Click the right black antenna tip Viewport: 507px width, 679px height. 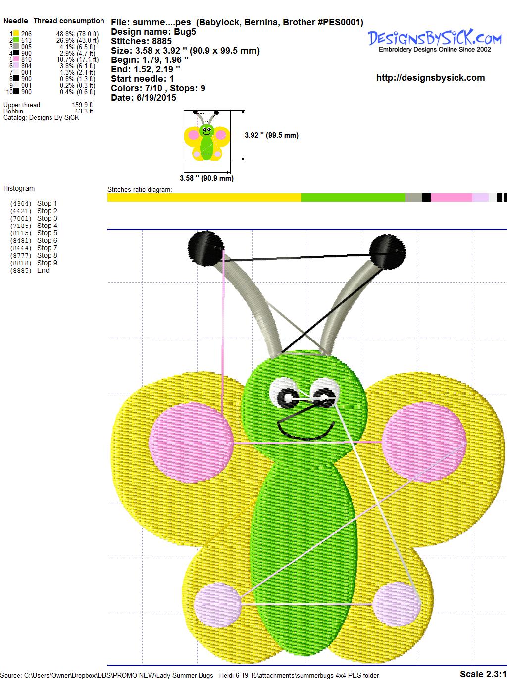click(x=387, y=251)
